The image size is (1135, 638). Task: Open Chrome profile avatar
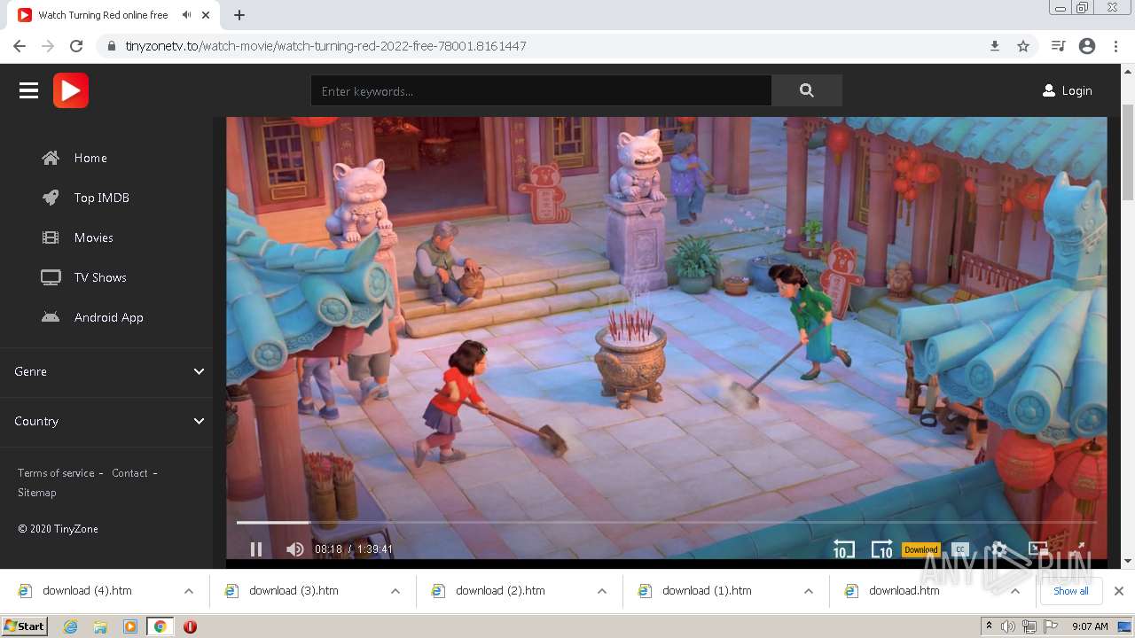click(x=1087, y=46)
